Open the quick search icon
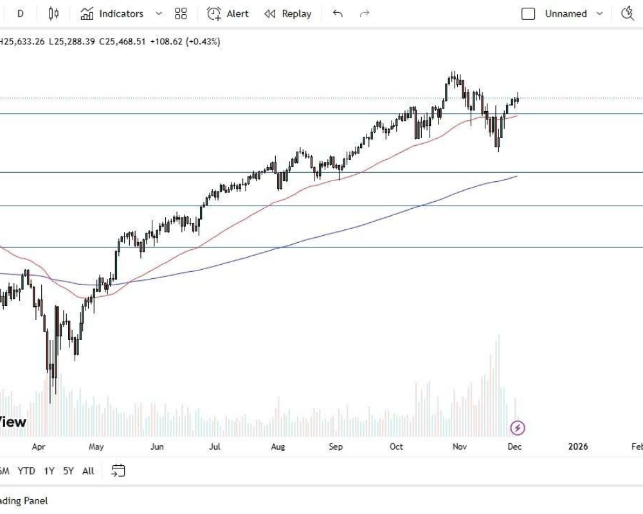Viewport: 643px width, 514px height. pos(628,13)
